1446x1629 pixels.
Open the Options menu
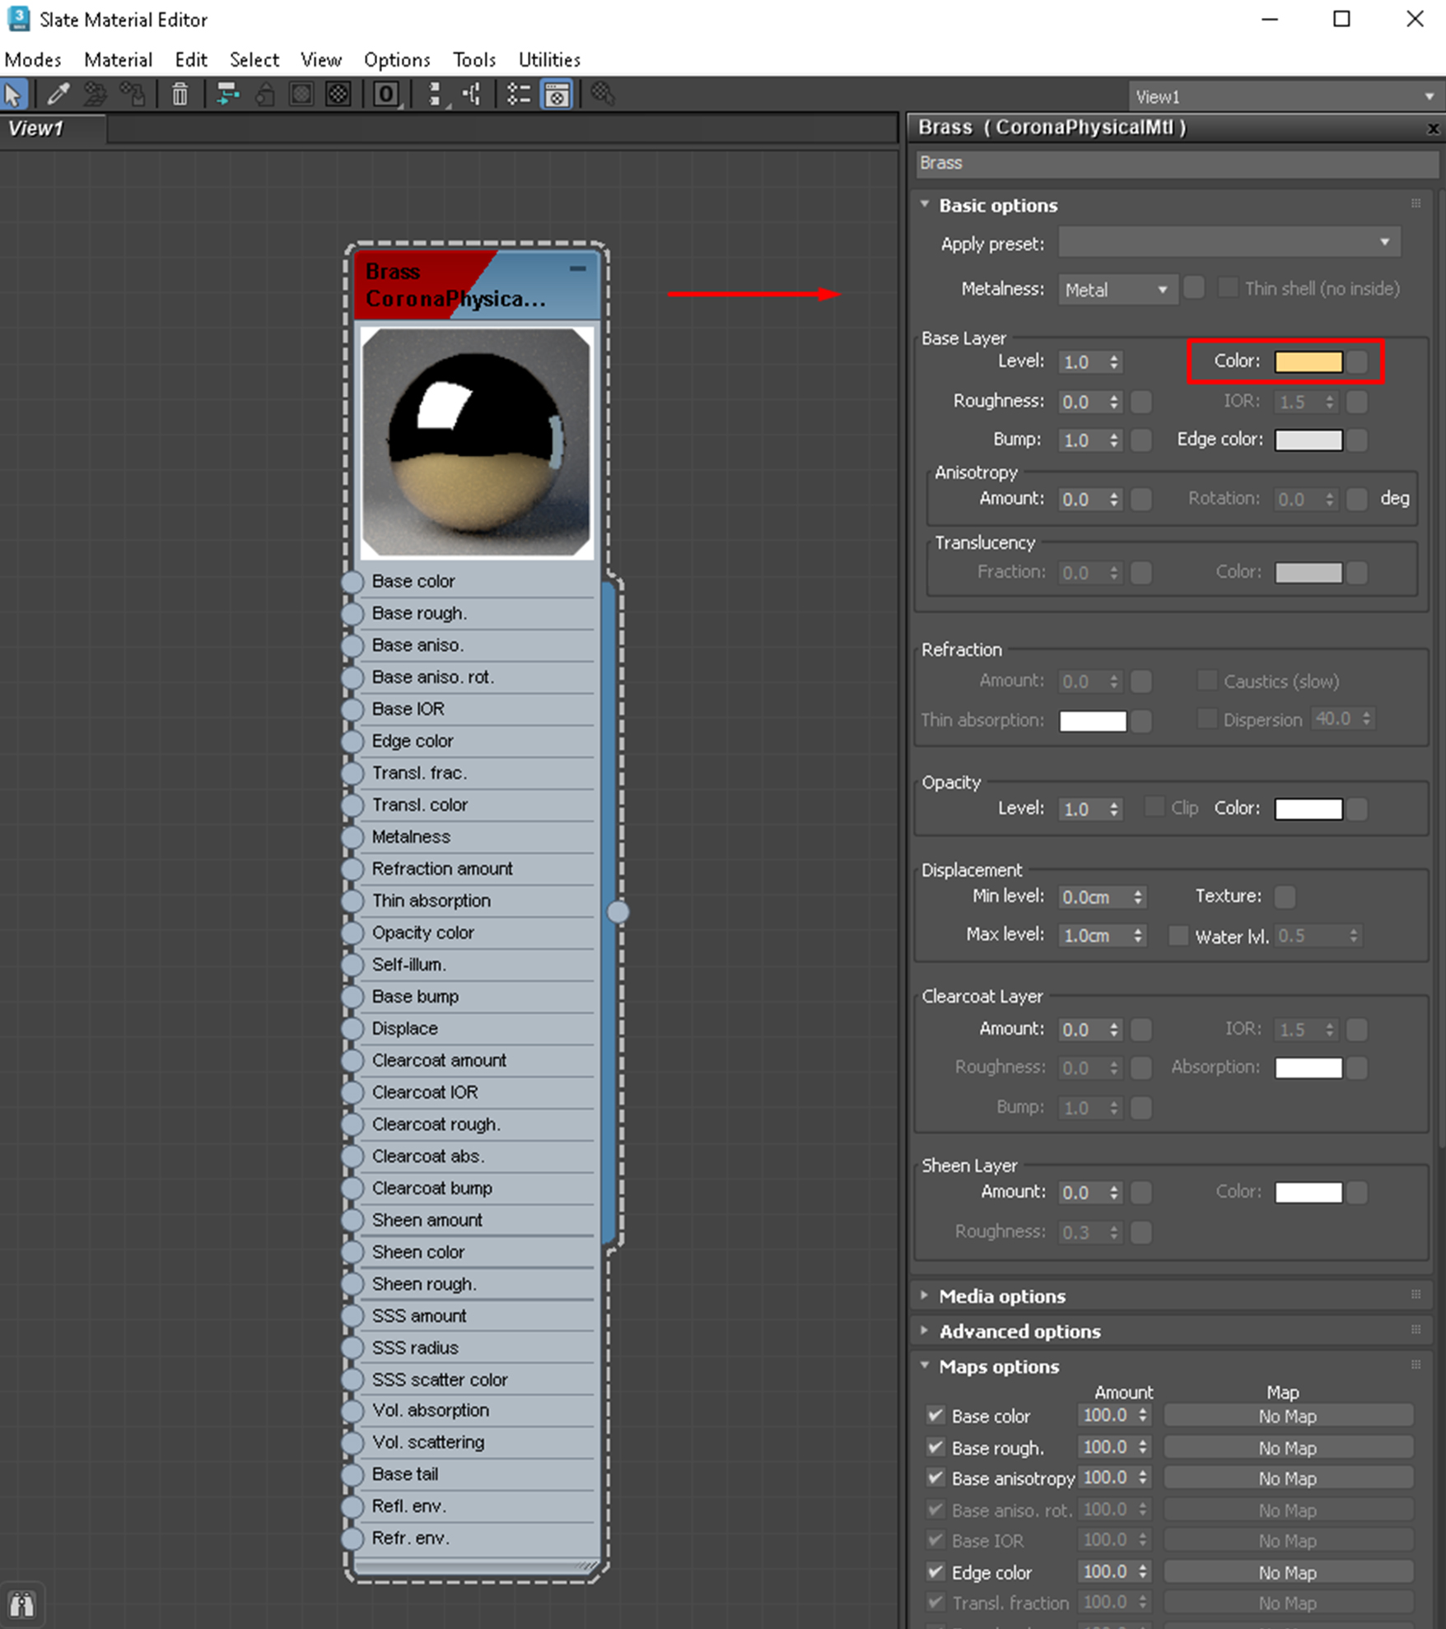(397, 60)
